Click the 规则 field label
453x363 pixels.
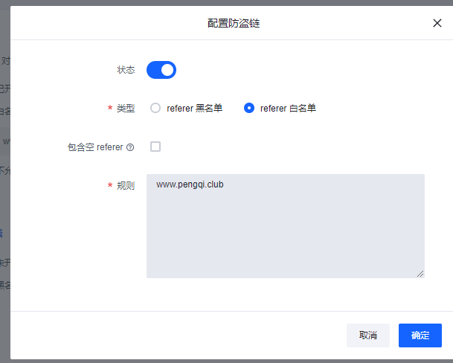point(126,185)
